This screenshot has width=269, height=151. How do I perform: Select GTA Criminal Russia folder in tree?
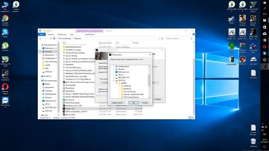click(131, 97)
